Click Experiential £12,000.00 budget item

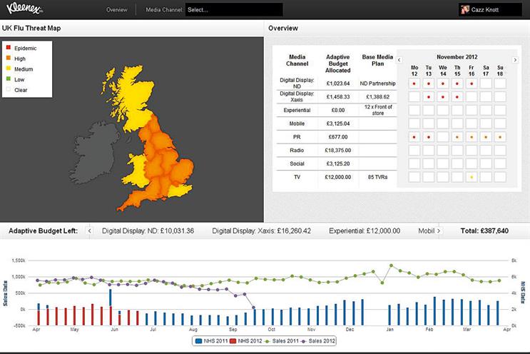[x=365, y=231]
